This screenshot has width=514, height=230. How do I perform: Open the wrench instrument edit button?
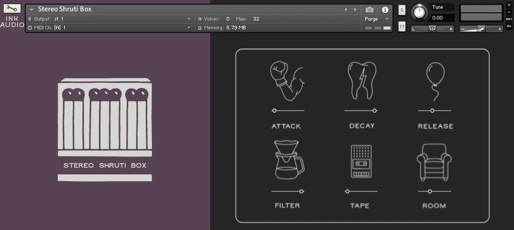12,9
